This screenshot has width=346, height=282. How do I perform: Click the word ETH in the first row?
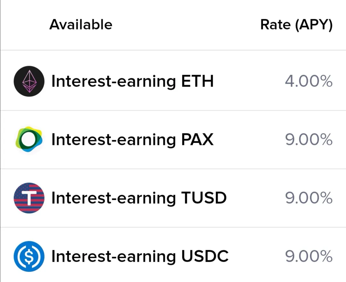coord(197,81)
